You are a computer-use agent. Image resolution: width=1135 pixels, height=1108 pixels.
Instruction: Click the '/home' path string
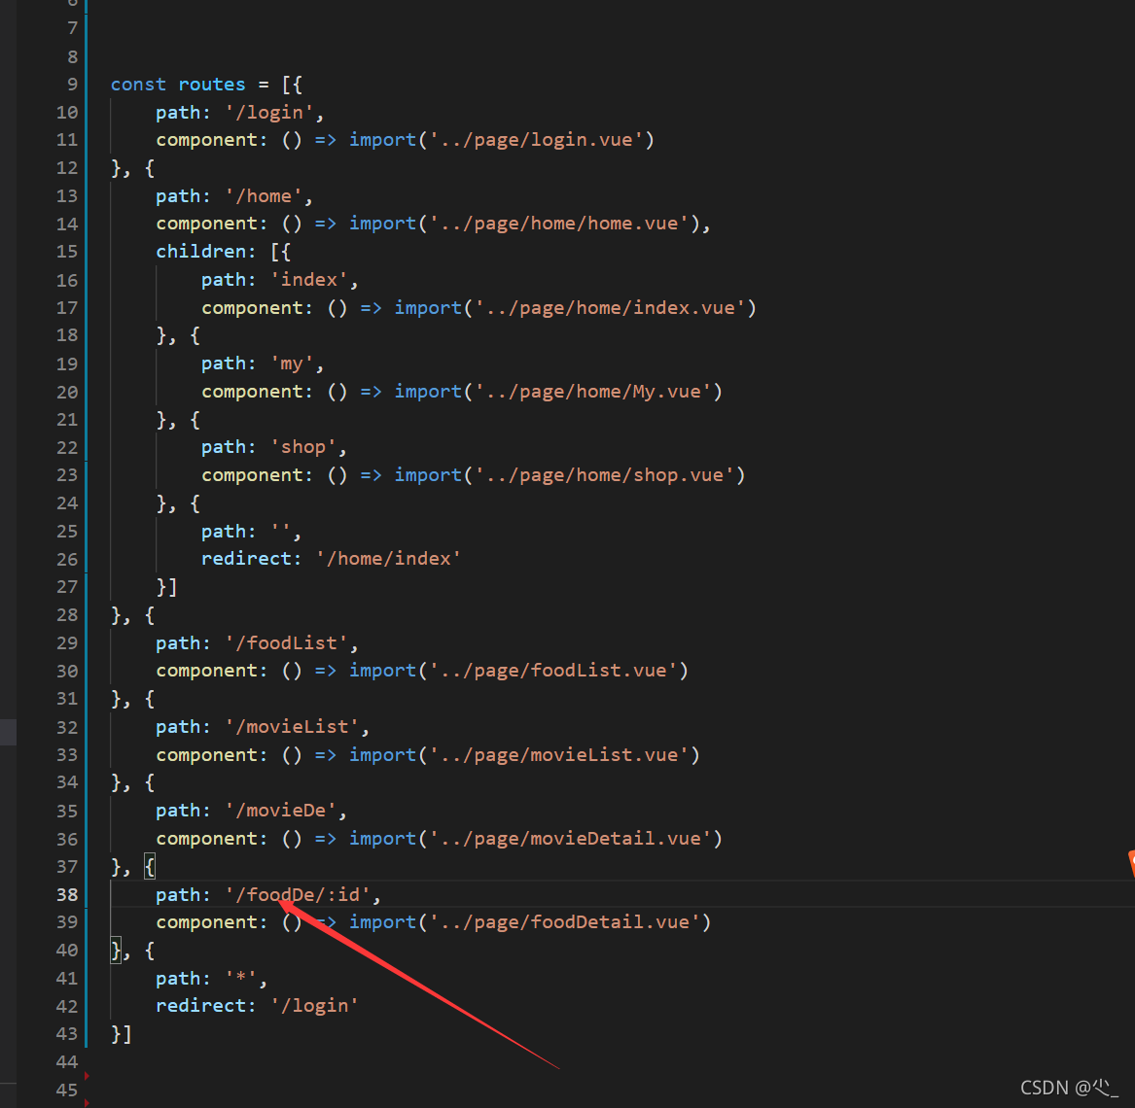264,196
